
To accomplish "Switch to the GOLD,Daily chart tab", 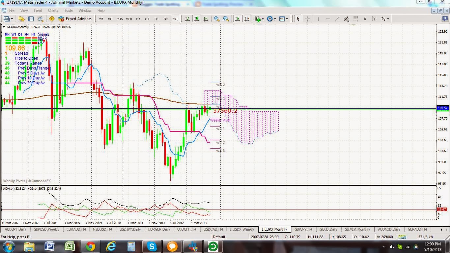I will (x=328, y=229).
